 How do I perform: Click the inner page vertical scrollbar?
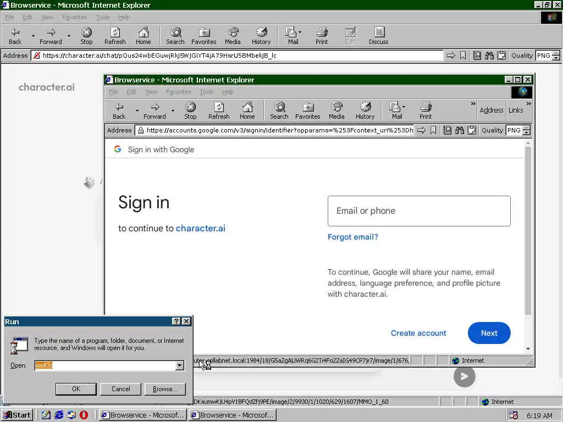pyautogui.click(x=527, y=230)
